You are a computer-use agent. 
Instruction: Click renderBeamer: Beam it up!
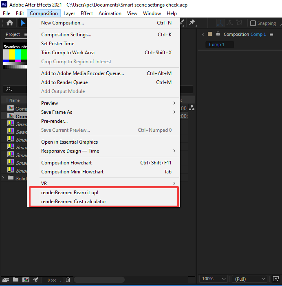[104, 193]
